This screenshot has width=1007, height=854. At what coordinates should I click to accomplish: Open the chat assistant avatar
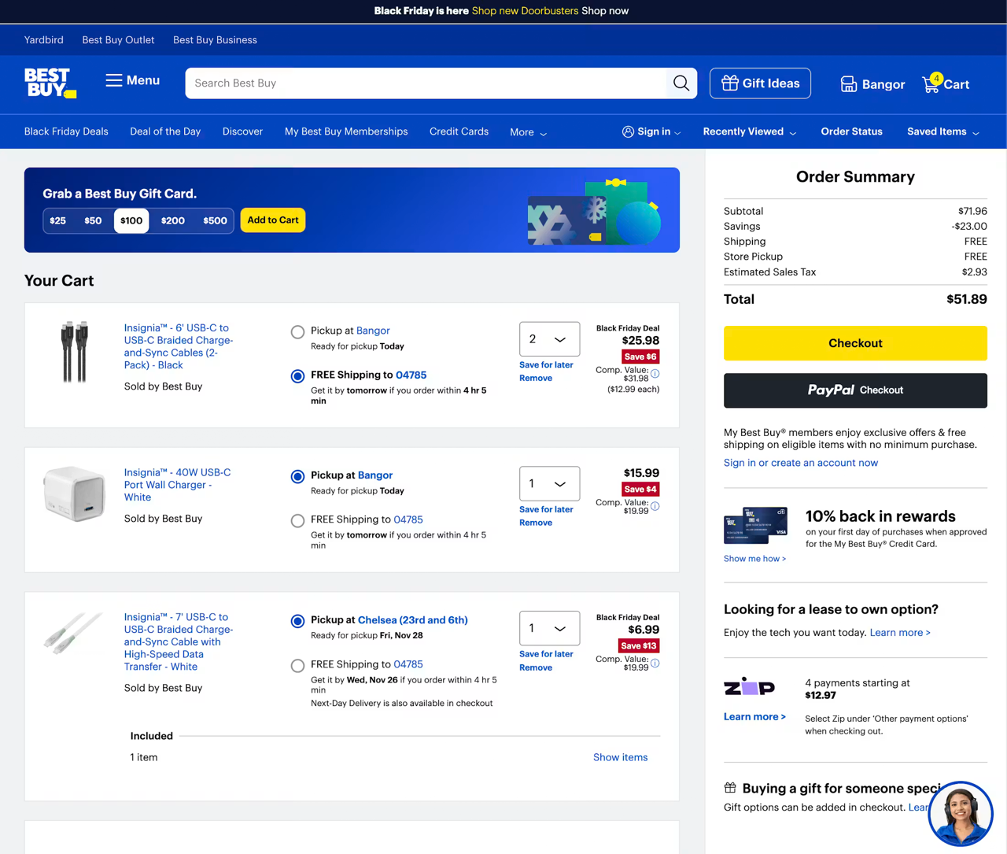961,814
